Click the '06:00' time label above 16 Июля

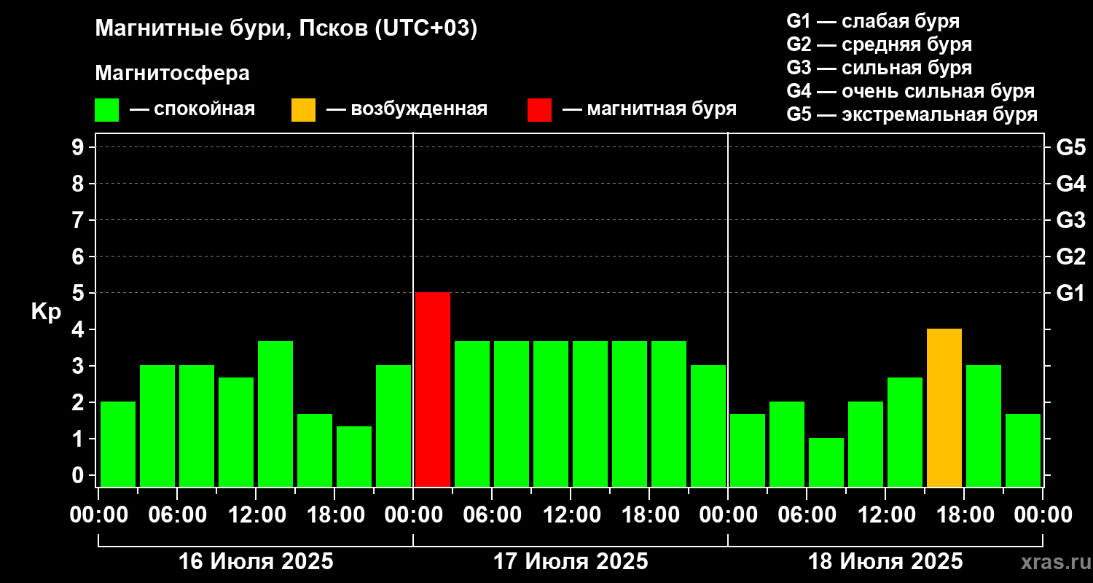tap(177, 515)
